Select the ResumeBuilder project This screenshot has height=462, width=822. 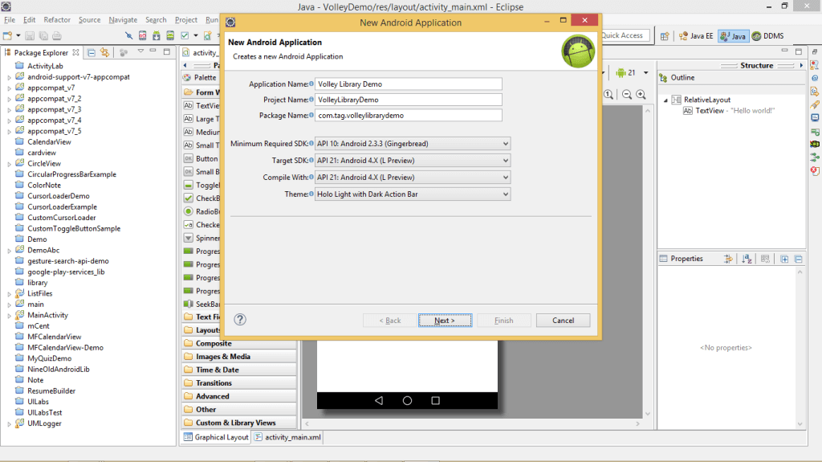click(x=51, y=391)
